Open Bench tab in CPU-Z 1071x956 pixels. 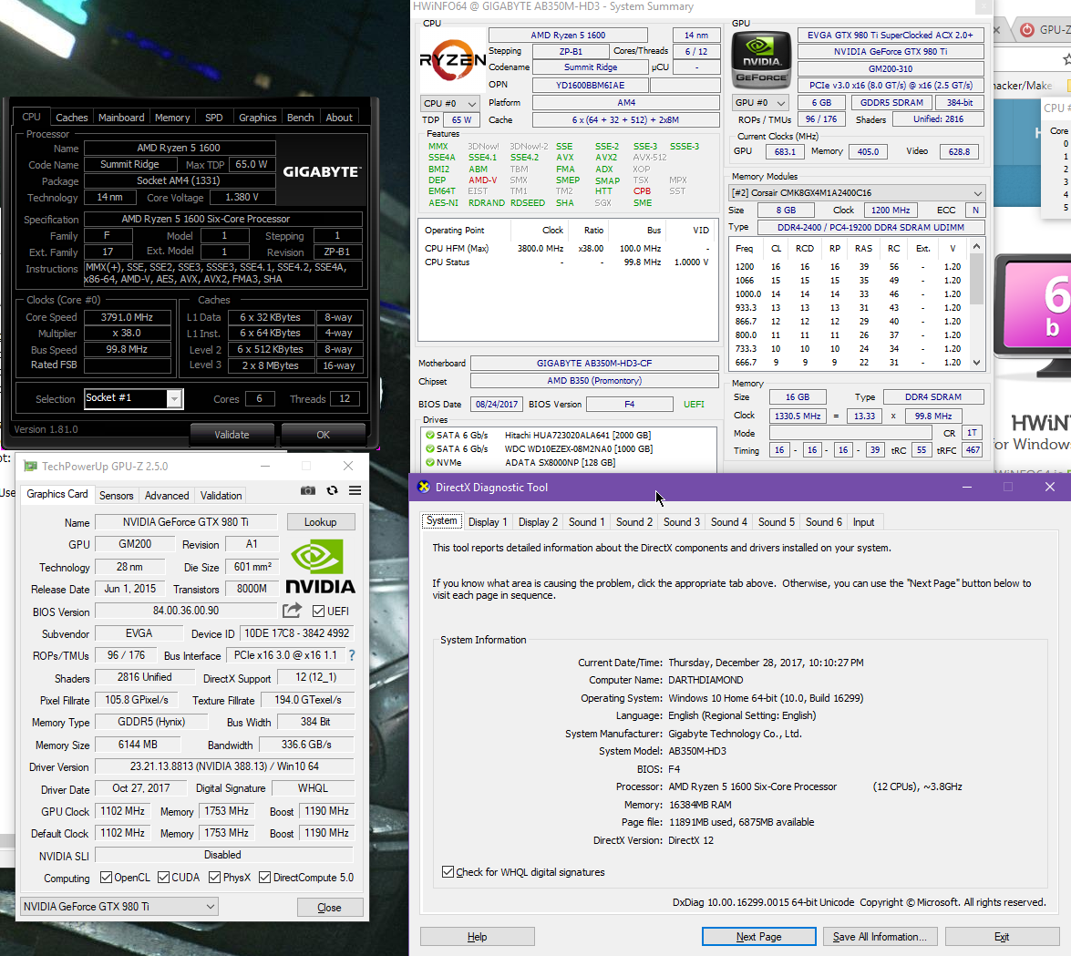(301, 118)
